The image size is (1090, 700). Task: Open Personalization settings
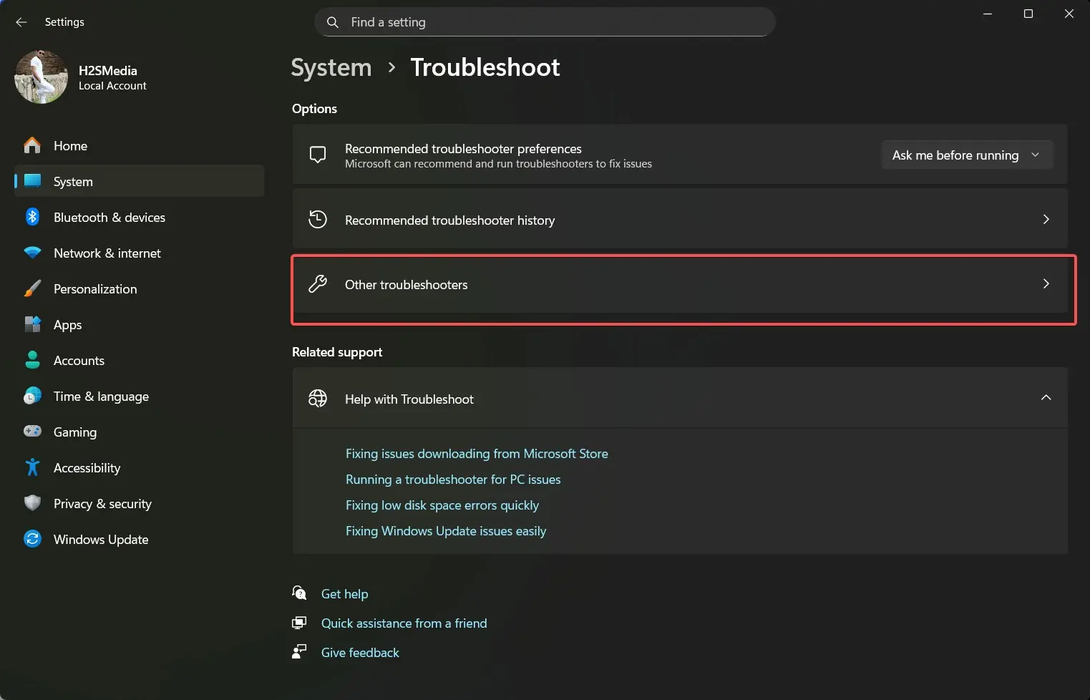pyautogui.click(x=140, y=288)
